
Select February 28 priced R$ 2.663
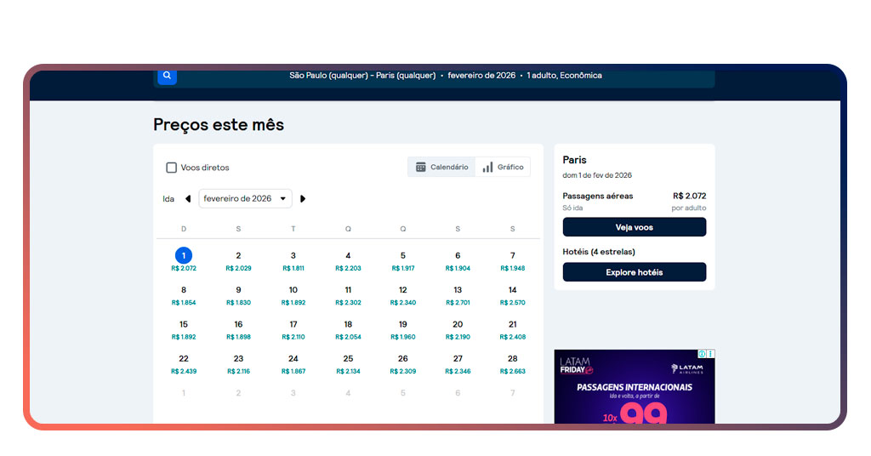pos(512,364)
